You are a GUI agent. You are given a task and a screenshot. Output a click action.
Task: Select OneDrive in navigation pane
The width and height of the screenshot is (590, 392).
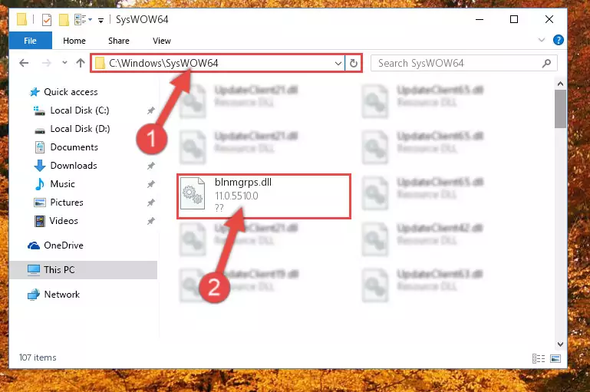point(63,245)
